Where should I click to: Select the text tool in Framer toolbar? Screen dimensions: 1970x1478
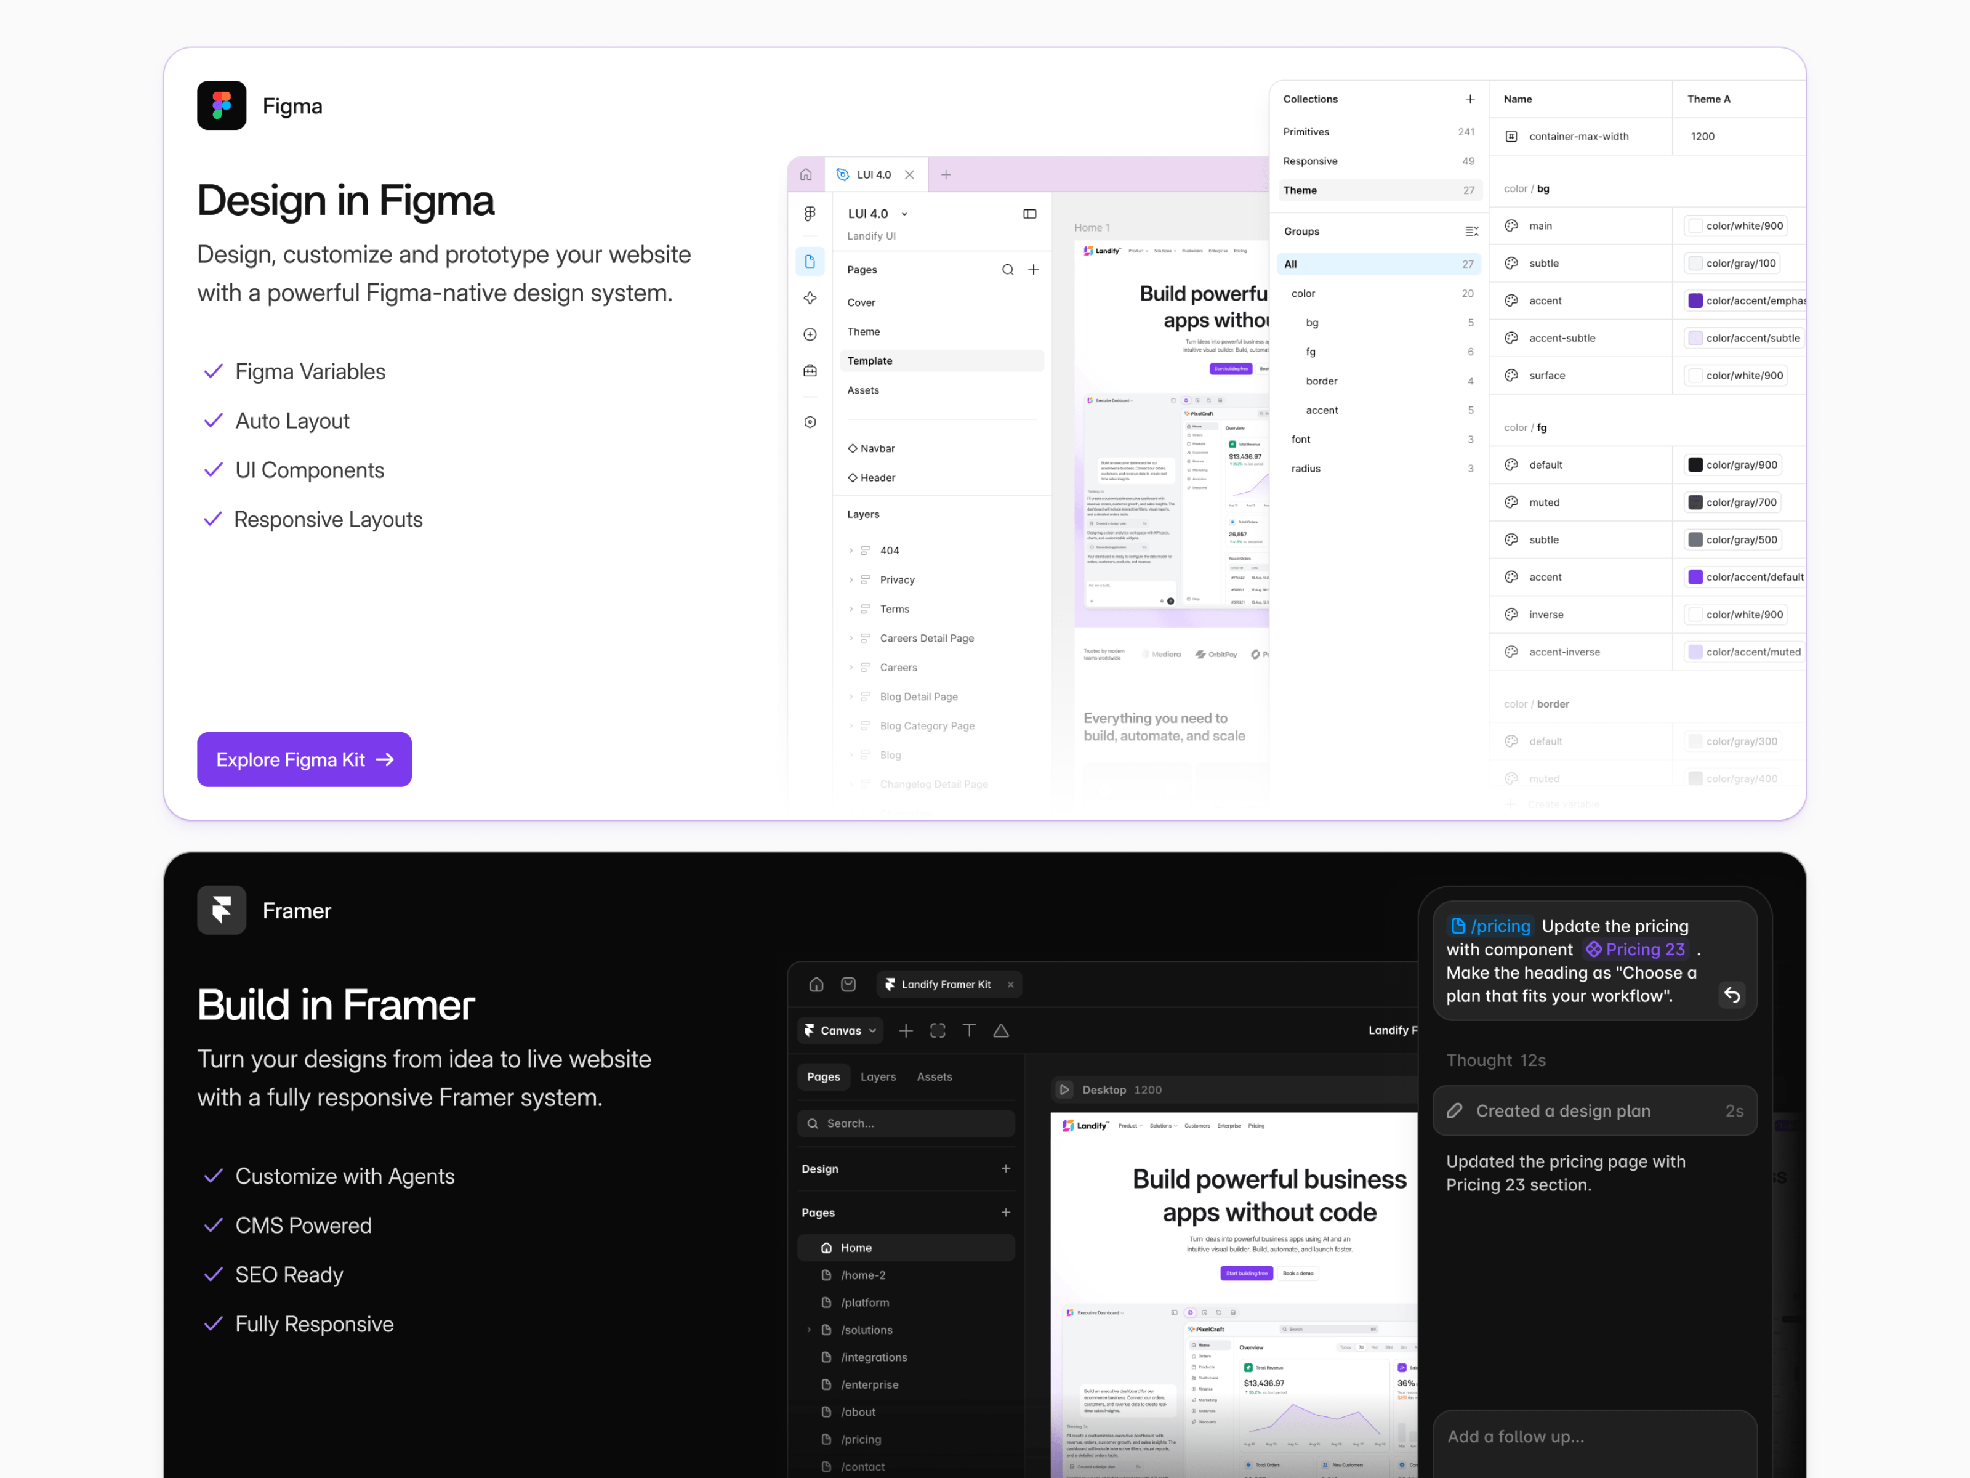click(969, 1031)
